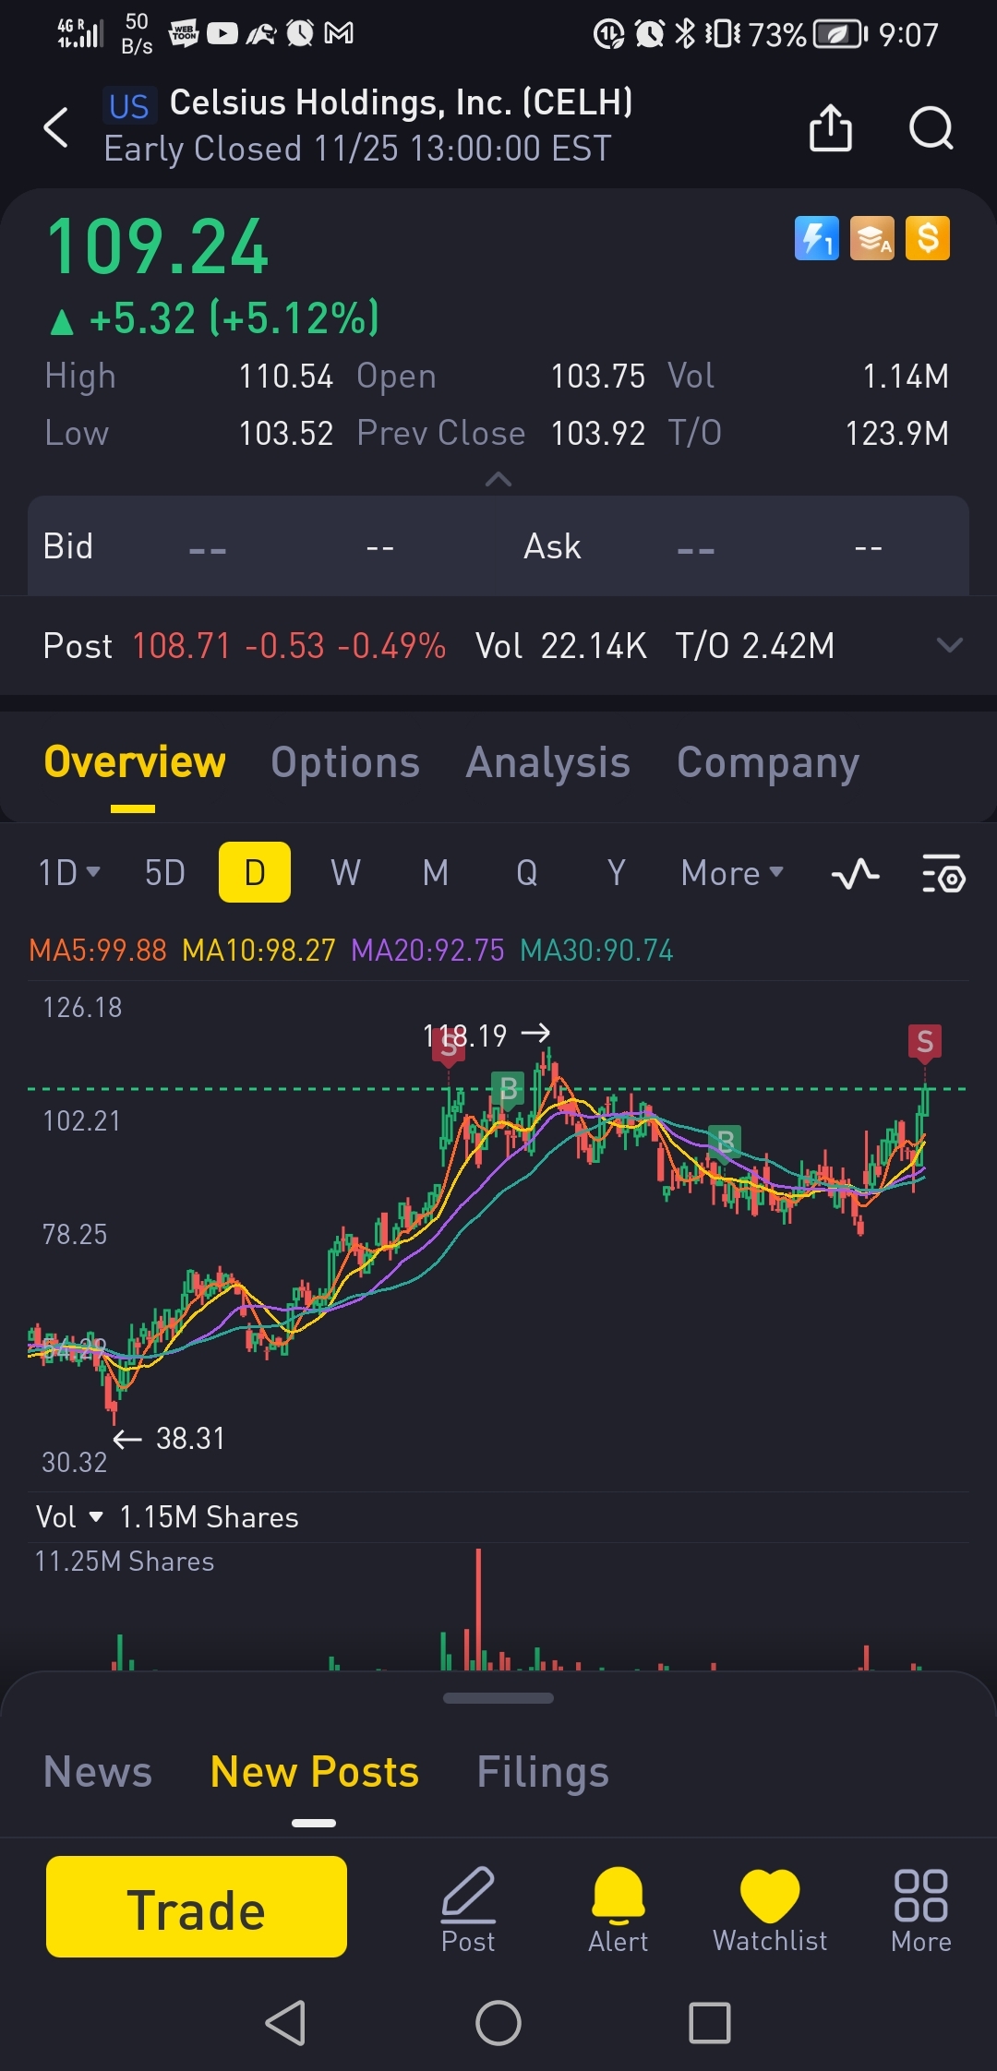This screenshot has height=2071, width=997.
Task: Tap the Android back navigation button
Action: 286,2023
